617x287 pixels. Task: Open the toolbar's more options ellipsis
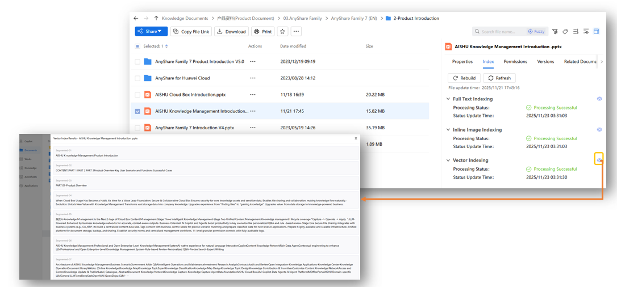[296, 32]
